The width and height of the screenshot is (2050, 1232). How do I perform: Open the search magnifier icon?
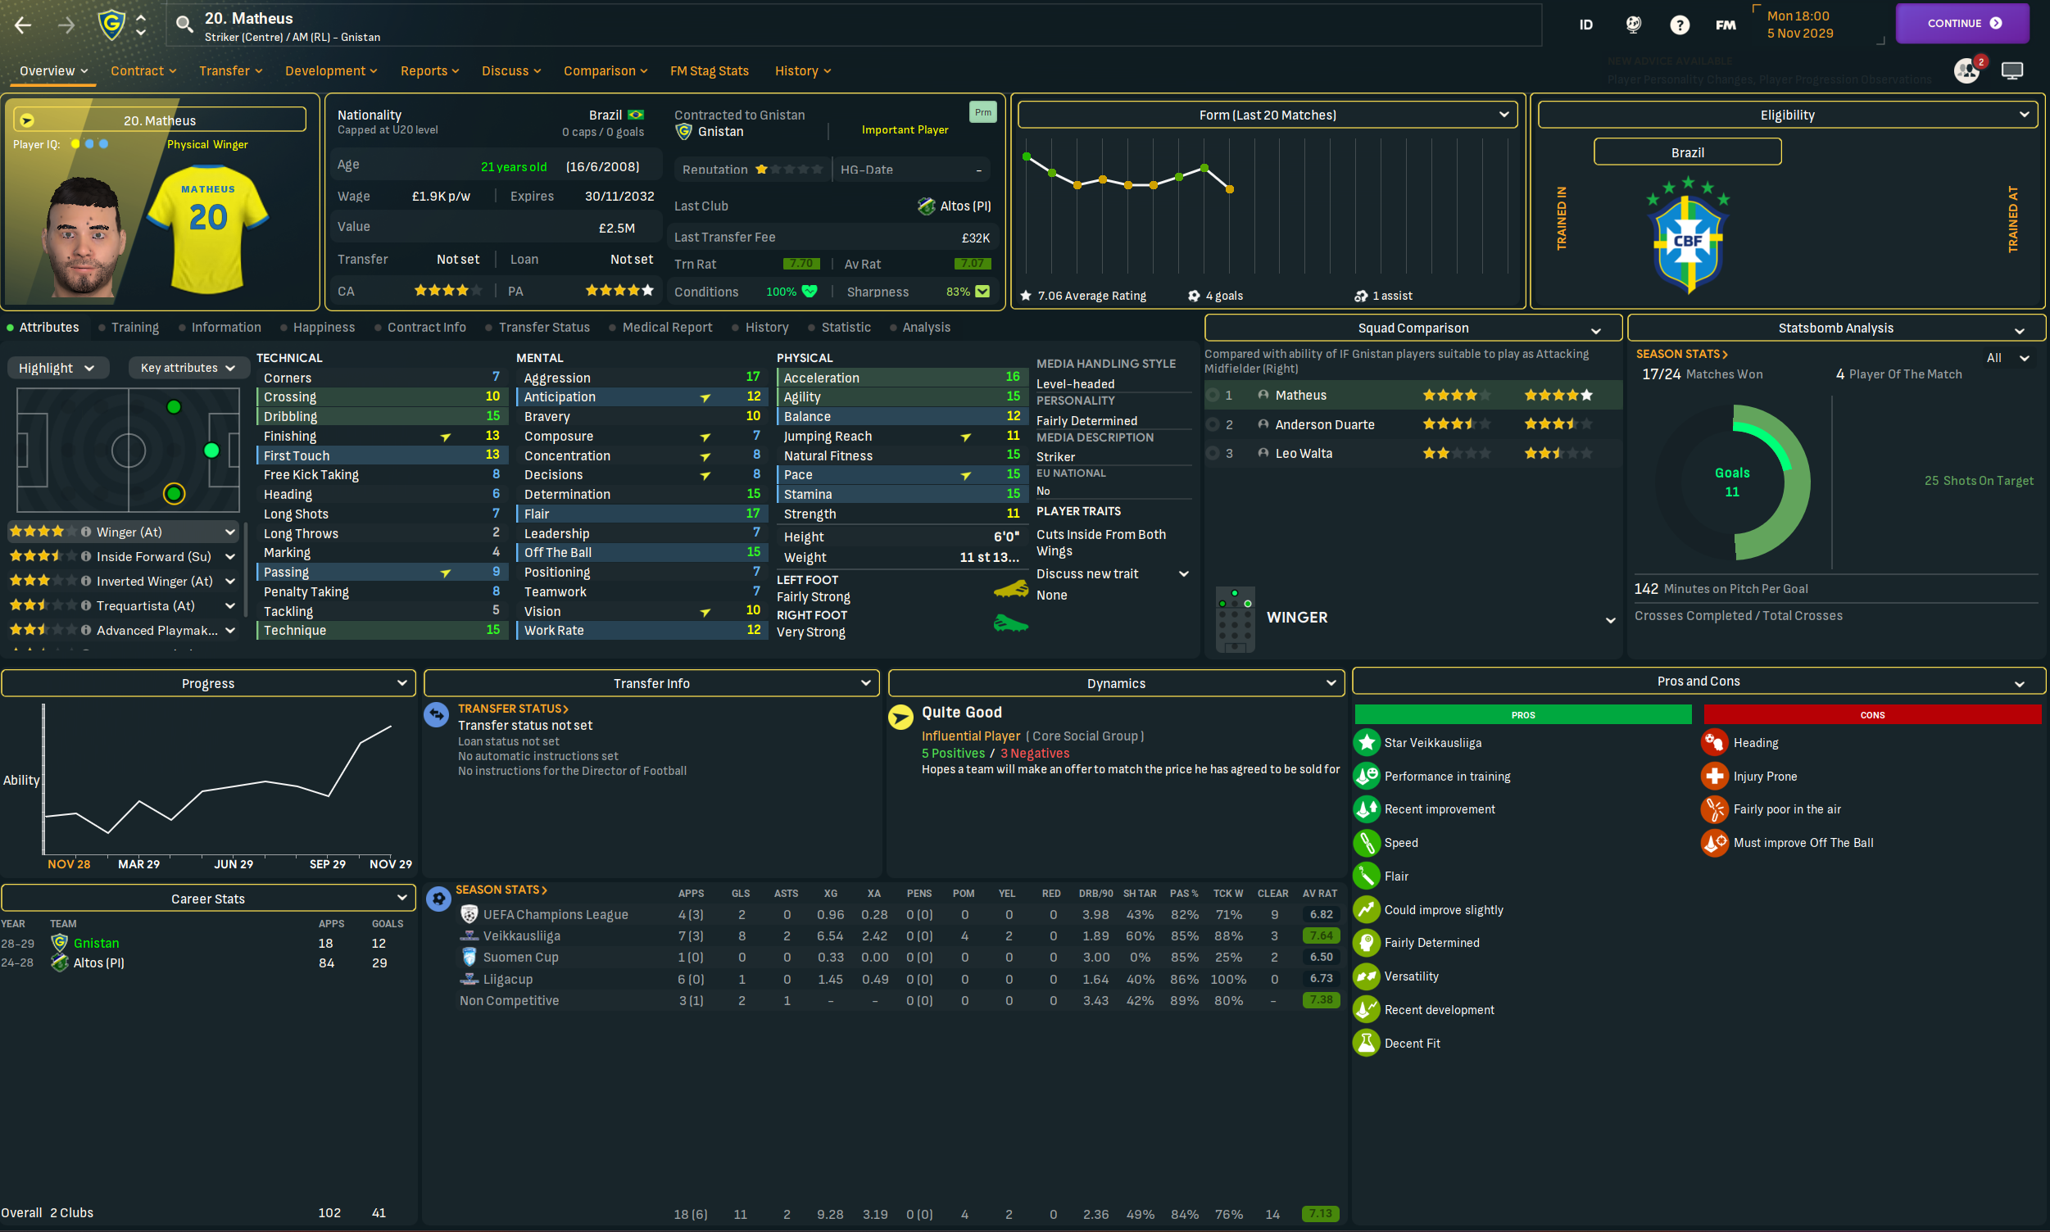coord(184,24)
